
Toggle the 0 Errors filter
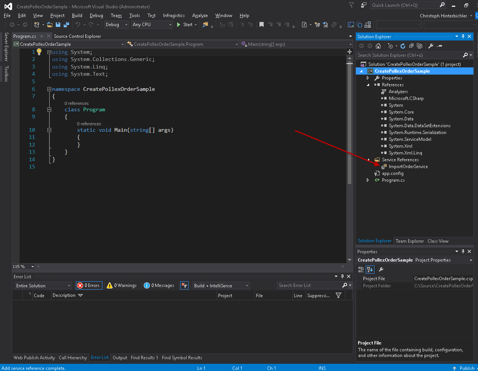[x=89, y=285]
